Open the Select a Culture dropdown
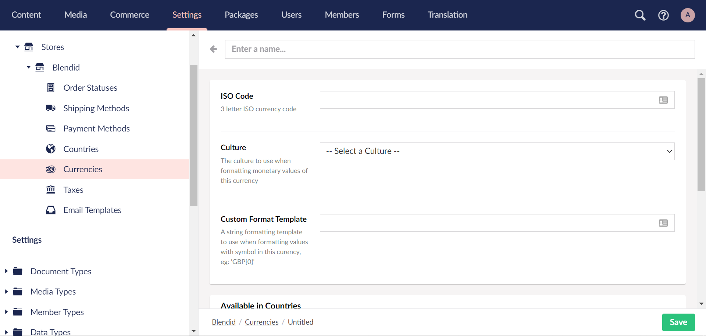The image size is (706, 336). pos(497,151)
